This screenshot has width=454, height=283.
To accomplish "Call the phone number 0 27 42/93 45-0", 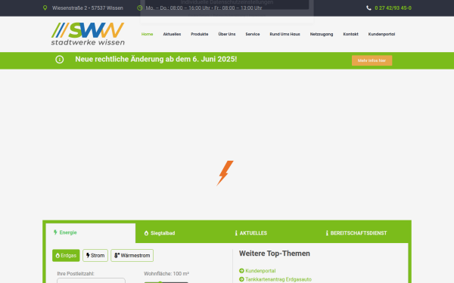I will (x=393, y=8).
